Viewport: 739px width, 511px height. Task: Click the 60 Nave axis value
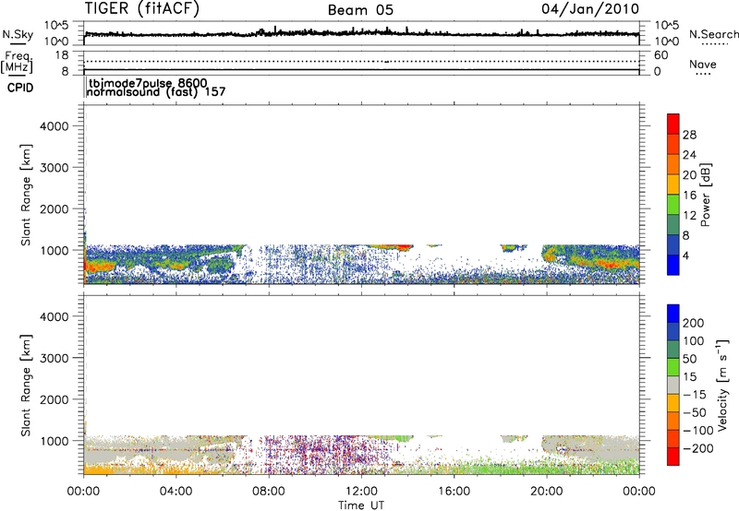point(660,55)
